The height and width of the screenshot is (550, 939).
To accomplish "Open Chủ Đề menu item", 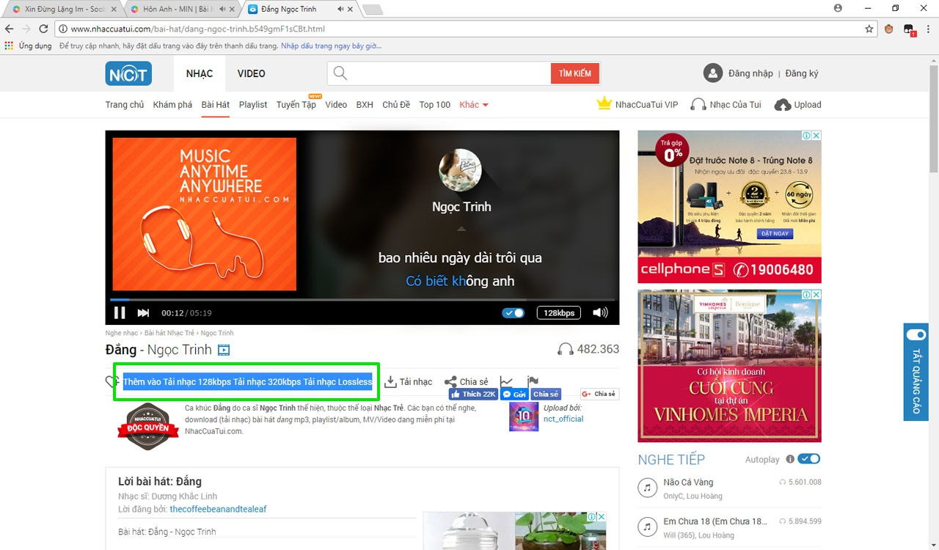I will 396,105.
